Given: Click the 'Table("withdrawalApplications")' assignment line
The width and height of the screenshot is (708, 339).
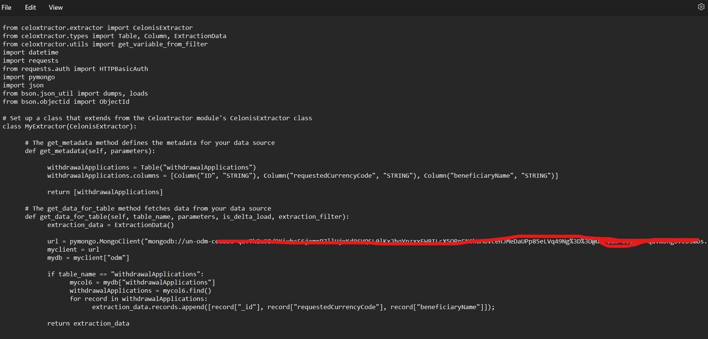Looking at the screenshot, I should (x=152, y=167).
